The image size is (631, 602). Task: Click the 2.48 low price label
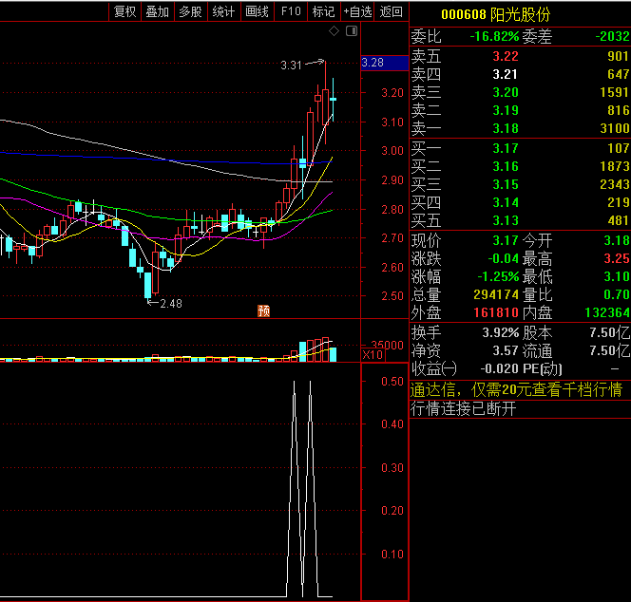[x=171, y=304]
